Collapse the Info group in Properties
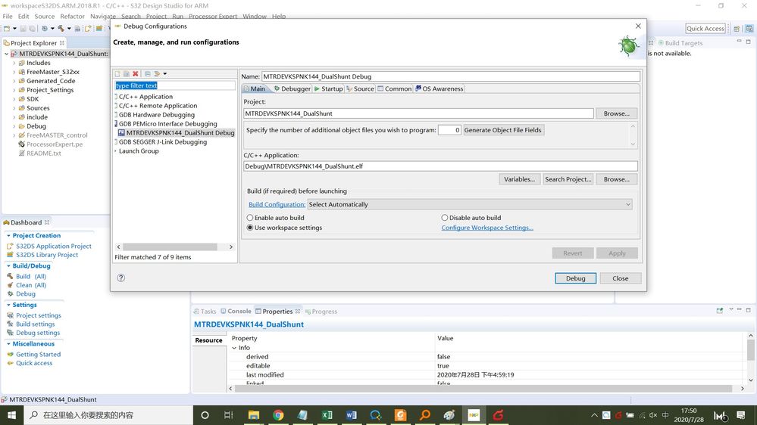 click(x=235, y=347)
